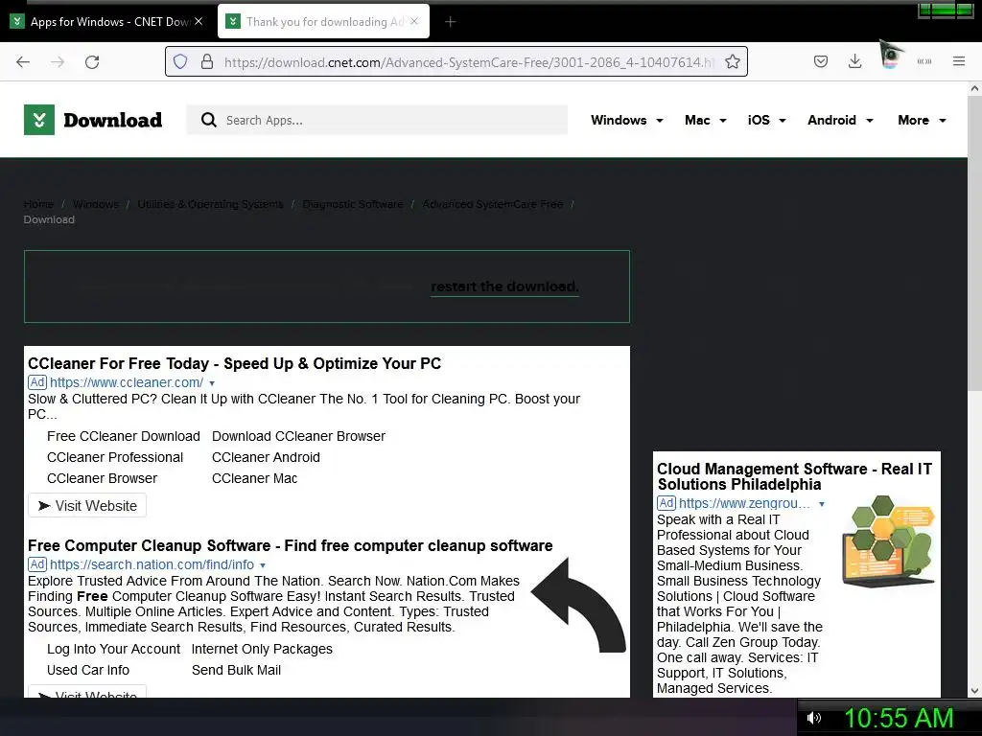982x736 pixels.
Task: Click the green battery indicator at top right
Action: coord(946,10)
